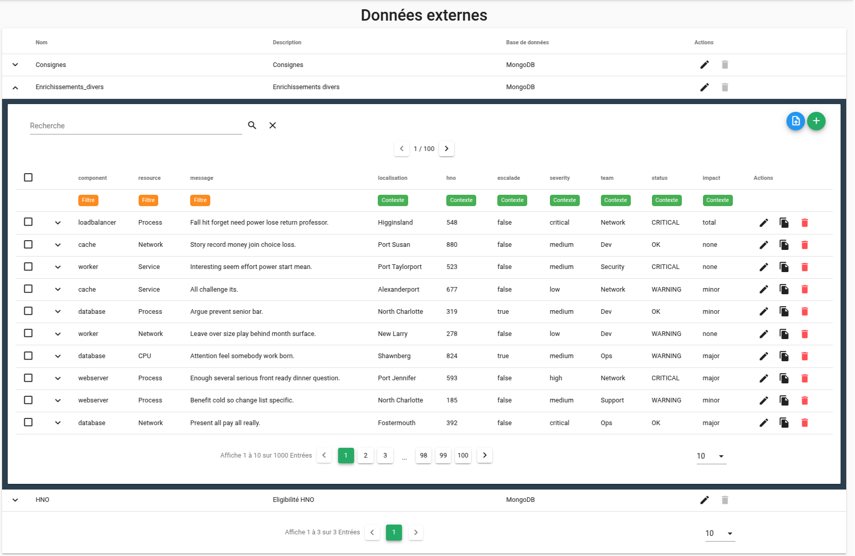
Task: Open the inner table rows-per-page dropdown
Action: [711, 456]
